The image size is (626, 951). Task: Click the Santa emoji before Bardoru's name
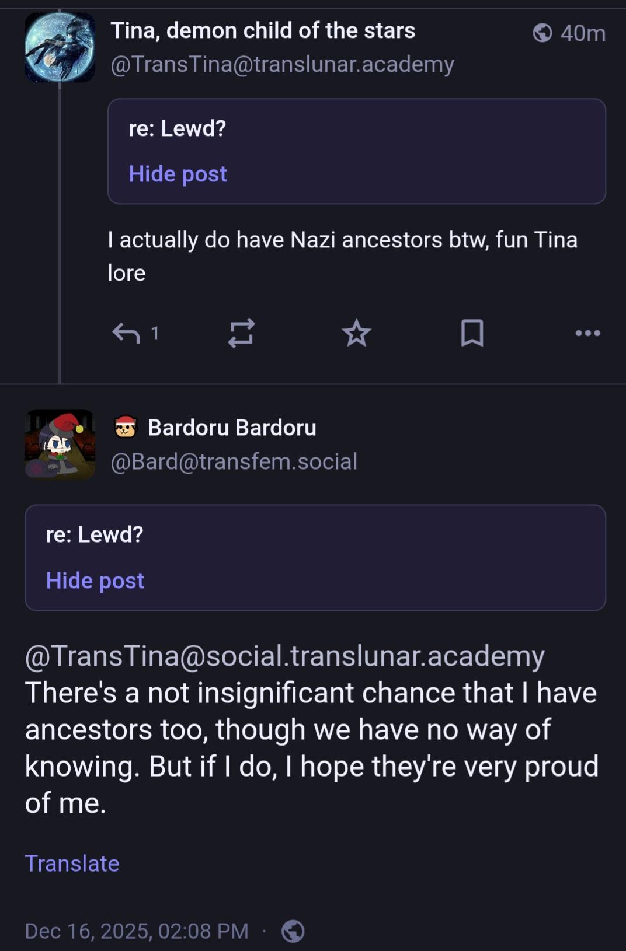(x=126, y=427)
